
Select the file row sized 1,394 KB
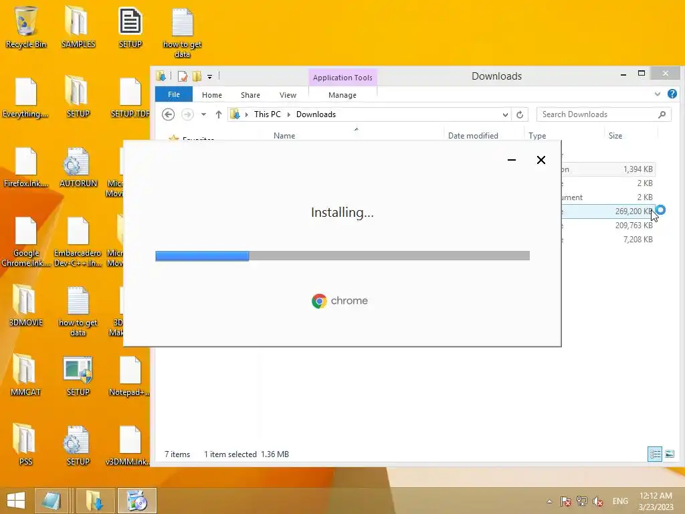coord(608,169)
